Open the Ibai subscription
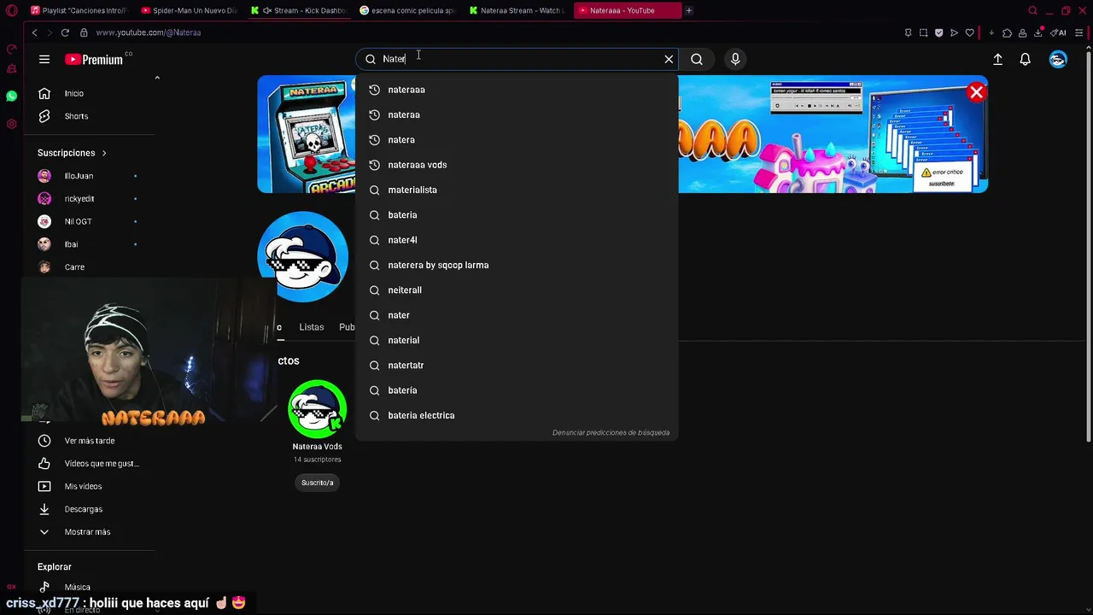 pos(89,244)
